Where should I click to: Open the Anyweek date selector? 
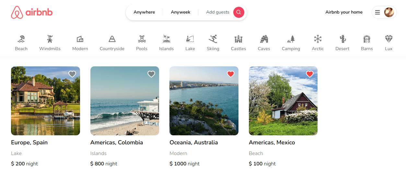(x=180, y=12)
